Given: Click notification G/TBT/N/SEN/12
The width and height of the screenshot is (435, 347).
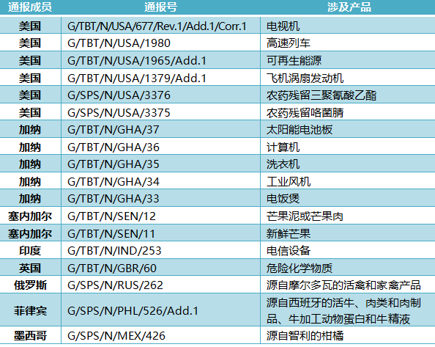Looking at the screenshot, I should pos(160,216).
